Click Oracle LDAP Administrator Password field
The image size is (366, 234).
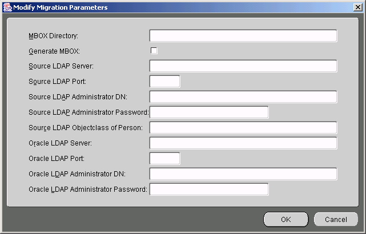pos(209,189)
